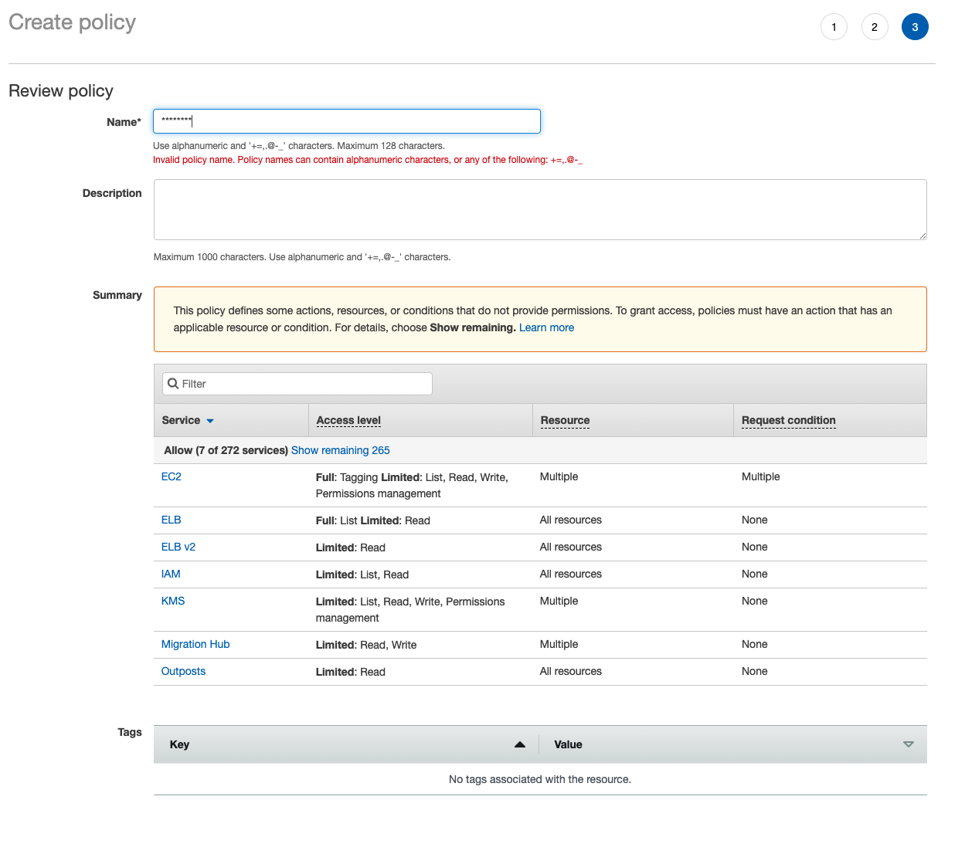Viewport: 965px width, 861px height.
Task: Open the KMS service entry
Action: tap(172, 601)
